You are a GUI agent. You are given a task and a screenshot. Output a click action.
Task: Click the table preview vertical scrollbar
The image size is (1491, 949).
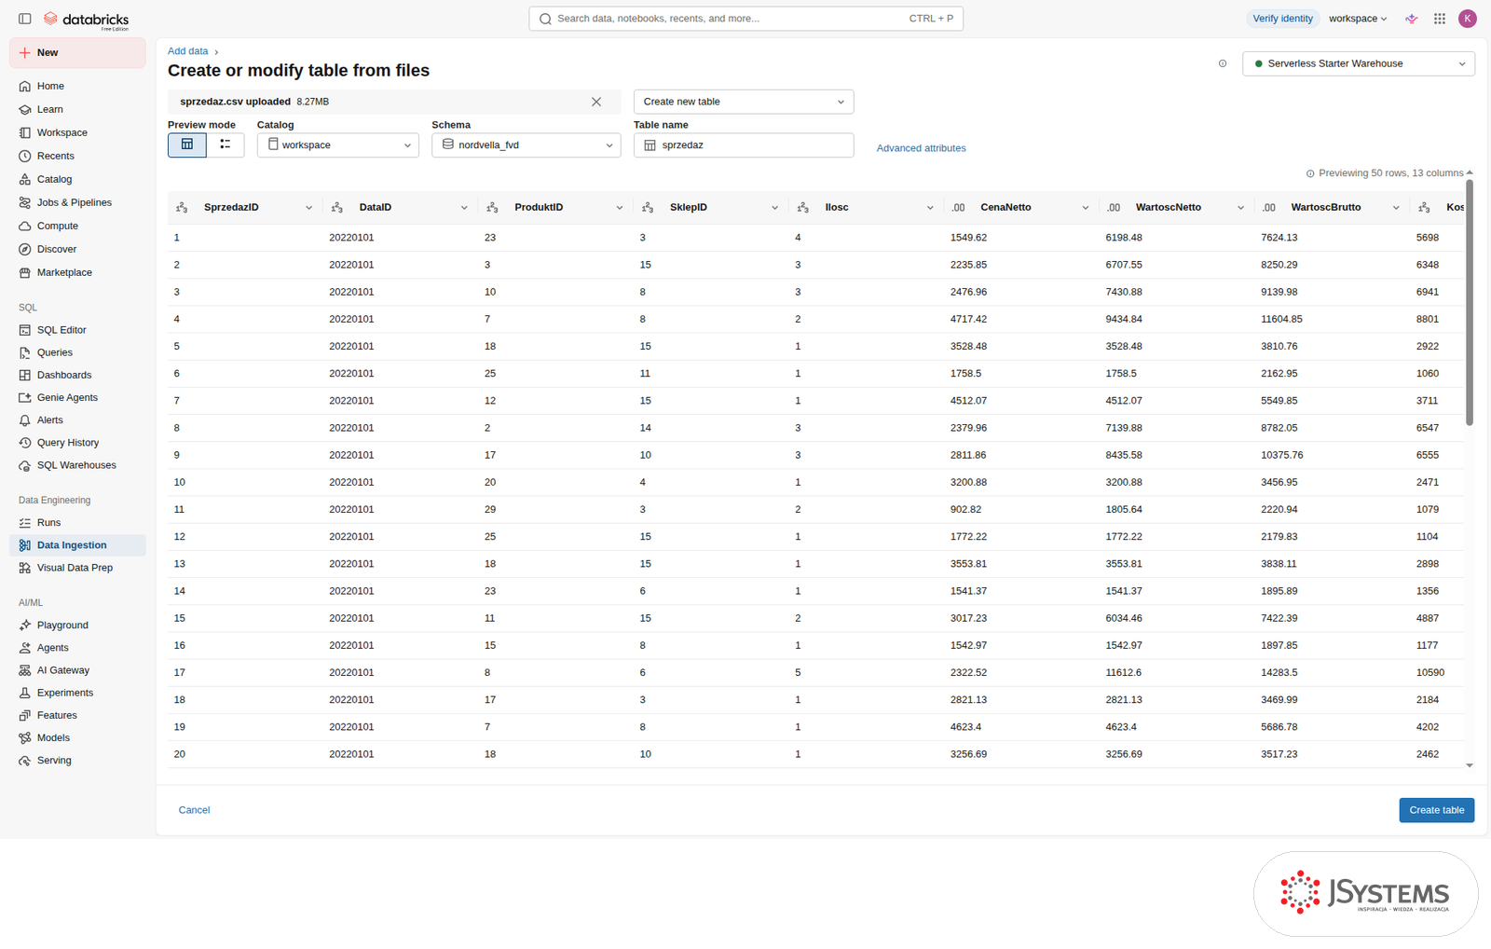[x=1470, y=303]
